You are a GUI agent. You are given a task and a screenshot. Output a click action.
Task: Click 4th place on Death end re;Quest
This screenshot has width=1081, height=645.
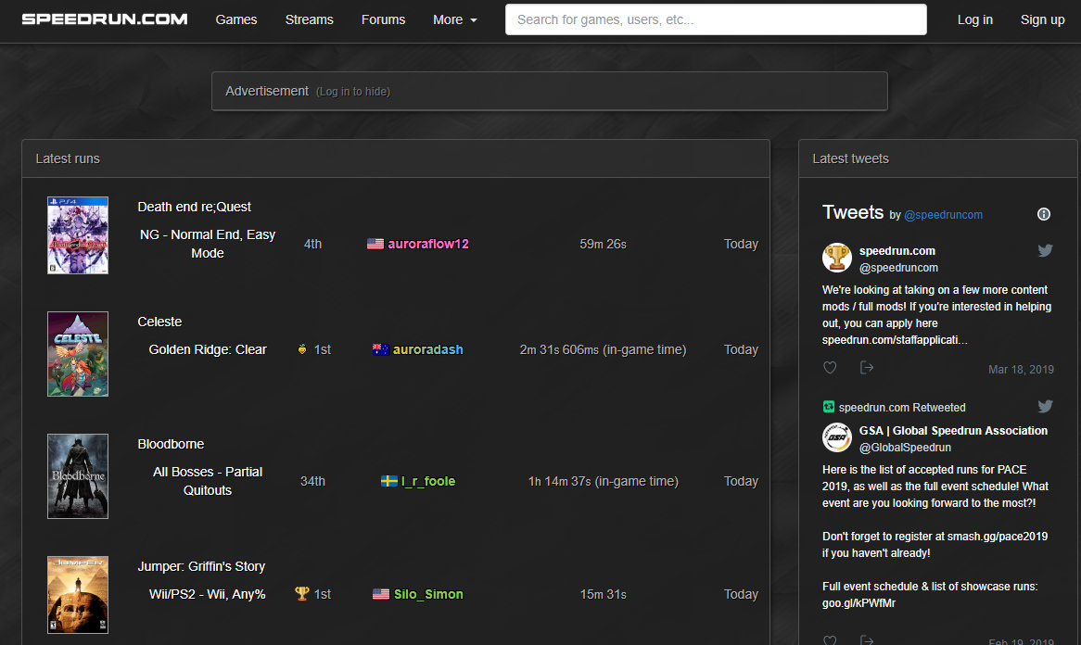[x=313, y=244]
